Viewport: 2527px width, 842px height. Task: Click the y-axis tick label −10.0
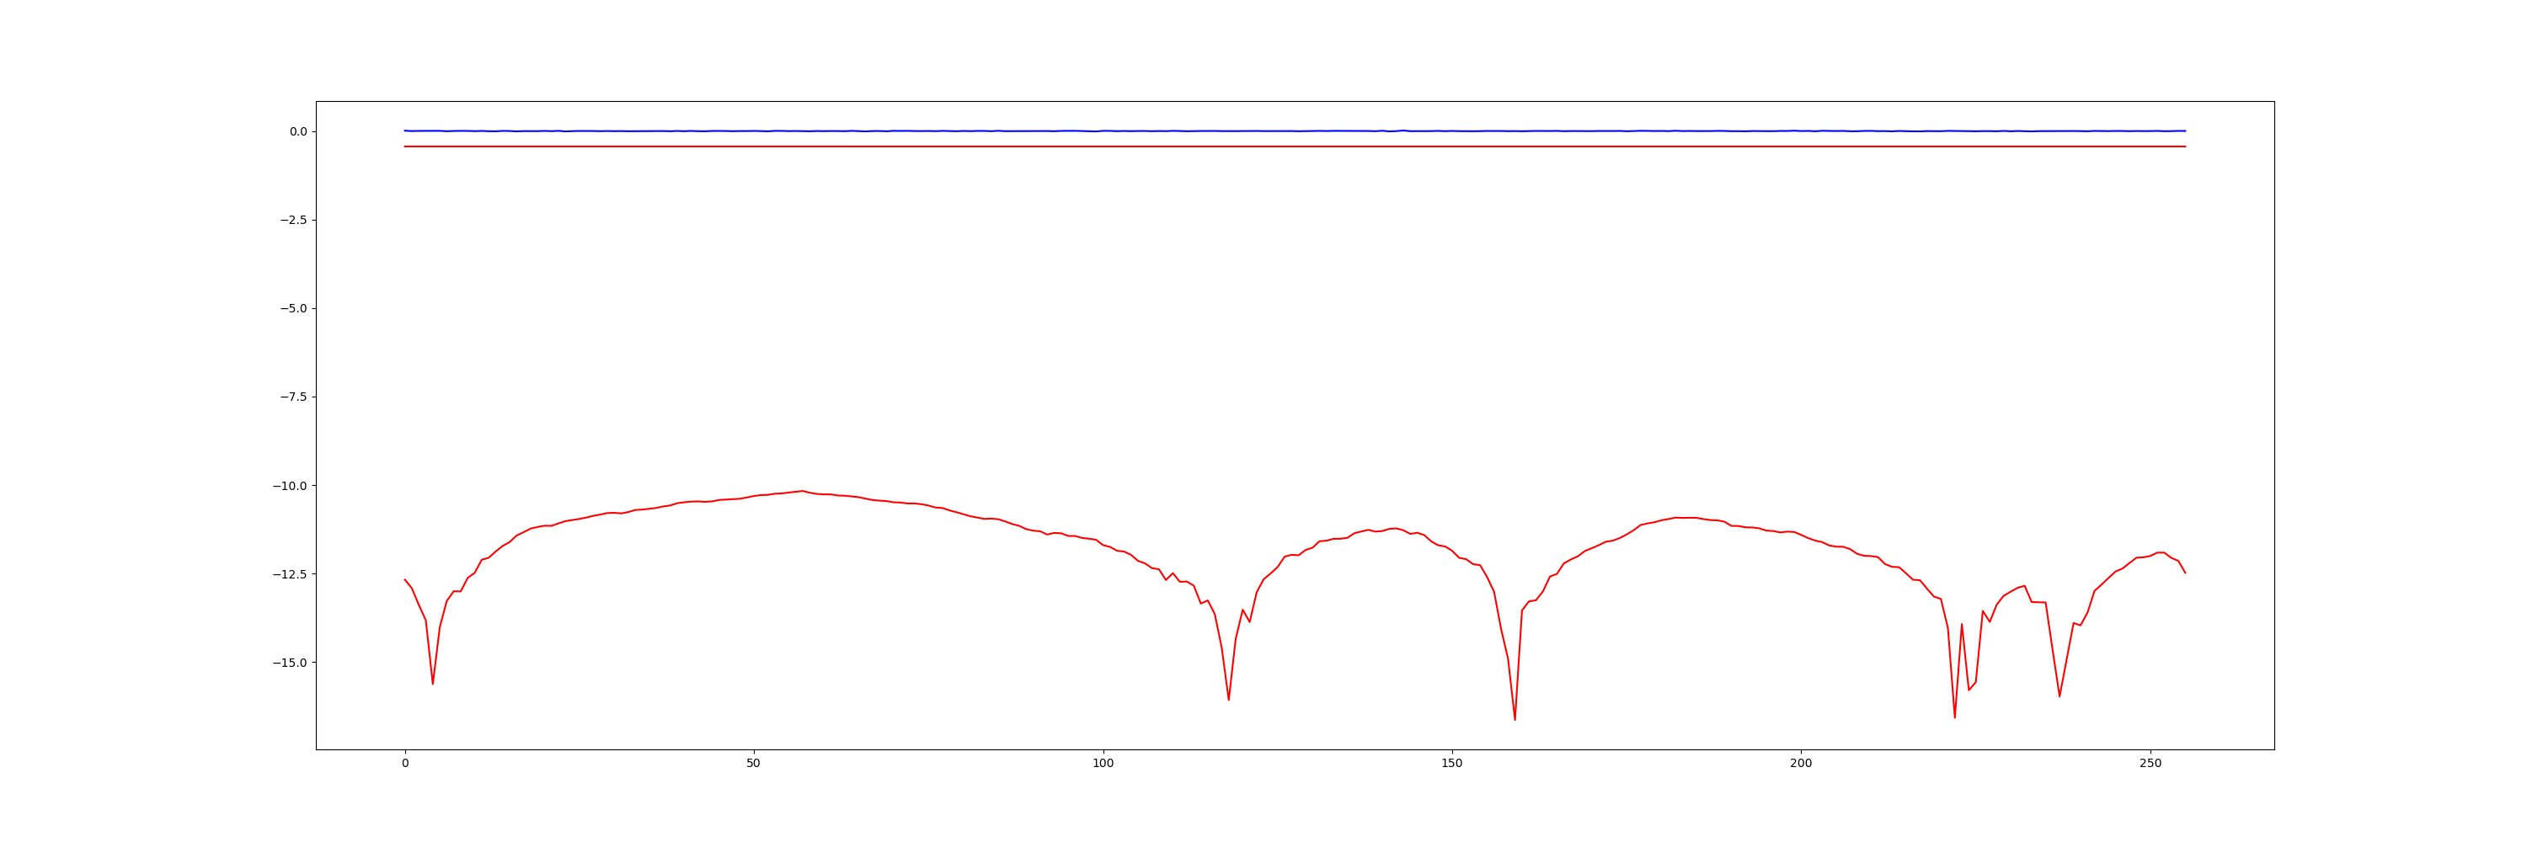[x=290, y=486]
